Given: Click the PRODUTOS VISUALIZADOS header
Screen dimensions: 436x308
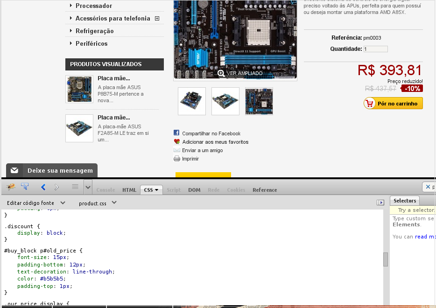Looking at the screenshot, I should click(x=114, y=64).
